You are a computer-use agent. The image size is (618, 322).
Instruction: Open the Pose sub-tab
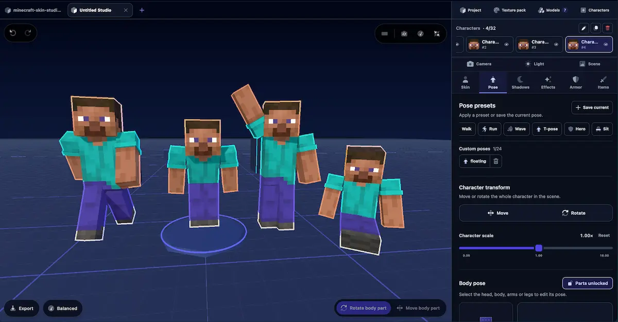(x=493, y=83)
